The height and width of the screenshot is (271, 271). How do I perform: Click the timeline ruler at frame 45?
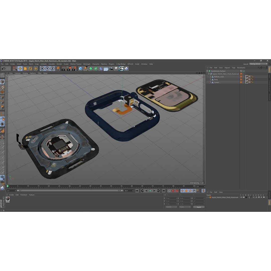click(101, 186)
